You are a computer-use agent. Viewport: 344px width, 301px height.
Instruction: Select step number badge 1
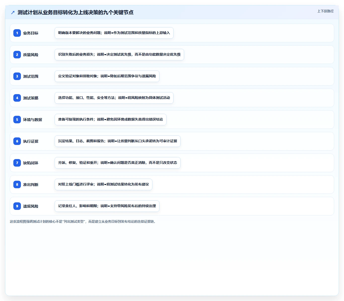coord(17,33)
